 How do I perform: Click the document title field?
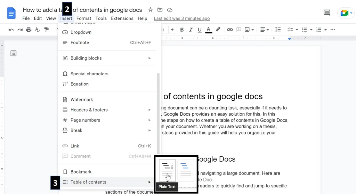[x=82, y=10]
